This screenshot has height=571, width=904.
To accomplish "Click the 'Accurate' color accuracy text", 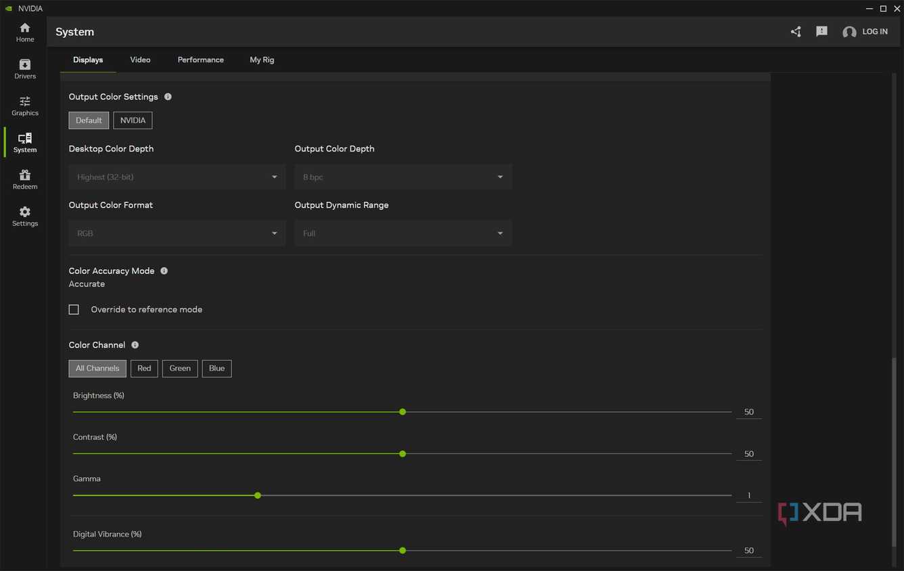I will pyautogui.click(x=87, y=284).
